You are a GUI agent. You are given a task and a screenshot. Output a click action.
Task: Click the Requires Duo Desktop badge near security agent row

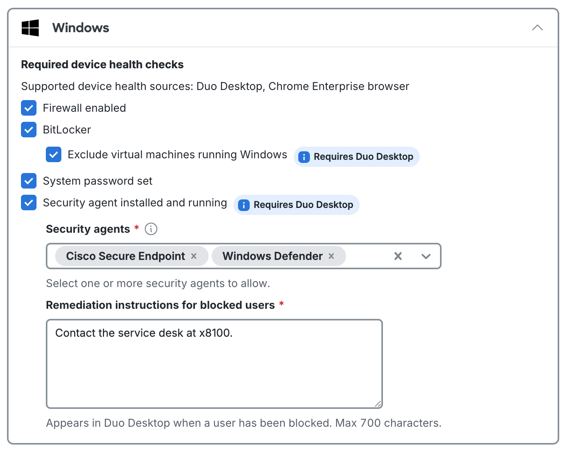point(296,205)
